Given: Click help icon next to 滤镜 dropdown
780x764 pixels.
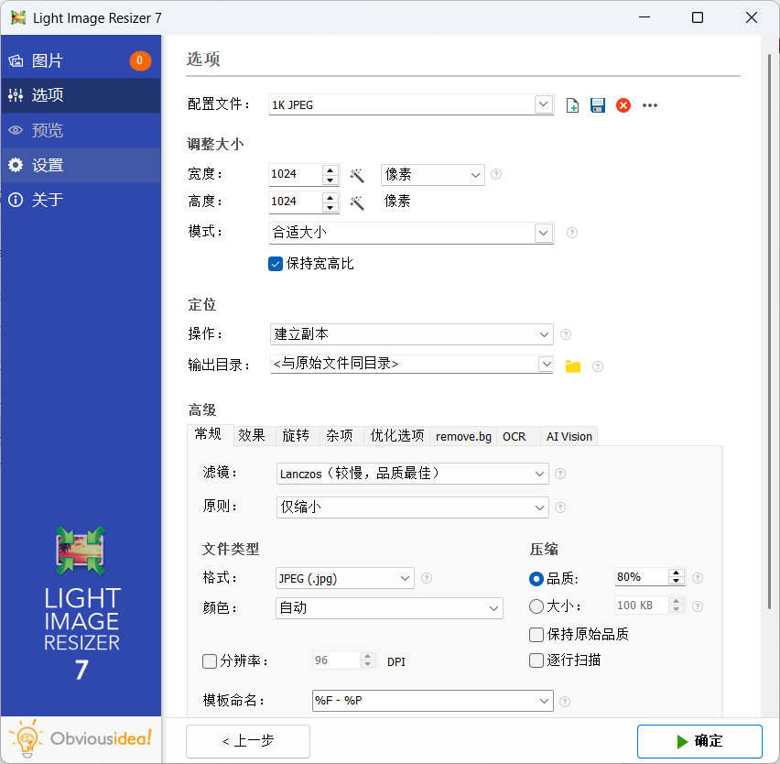Looking at the screenshot, I should [x=560, y=474].
